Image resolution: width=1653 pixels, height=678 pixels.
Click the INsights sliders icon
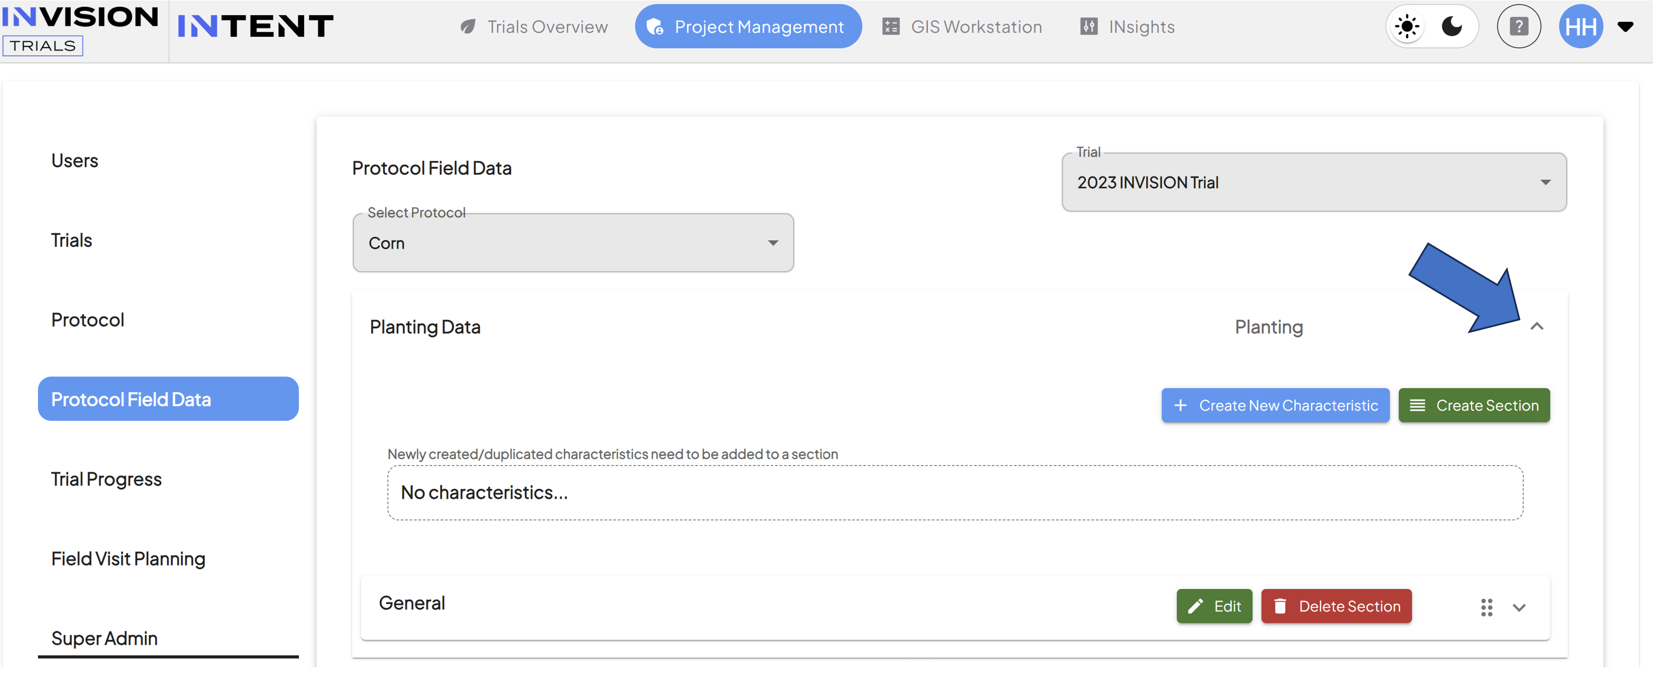click(x=1089, y=26)
